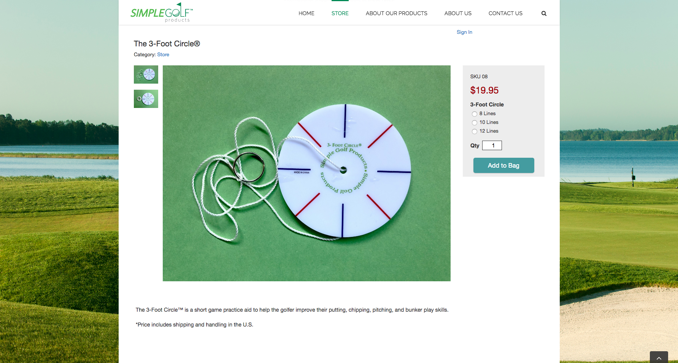Click the $19.95 price text

pyautogui.click(x=484, y=90)
